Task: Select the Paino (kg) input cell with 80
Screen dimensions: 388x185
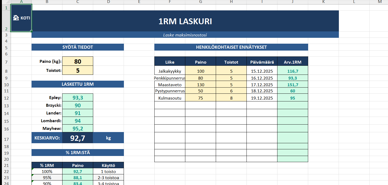Action: point(78,61)
